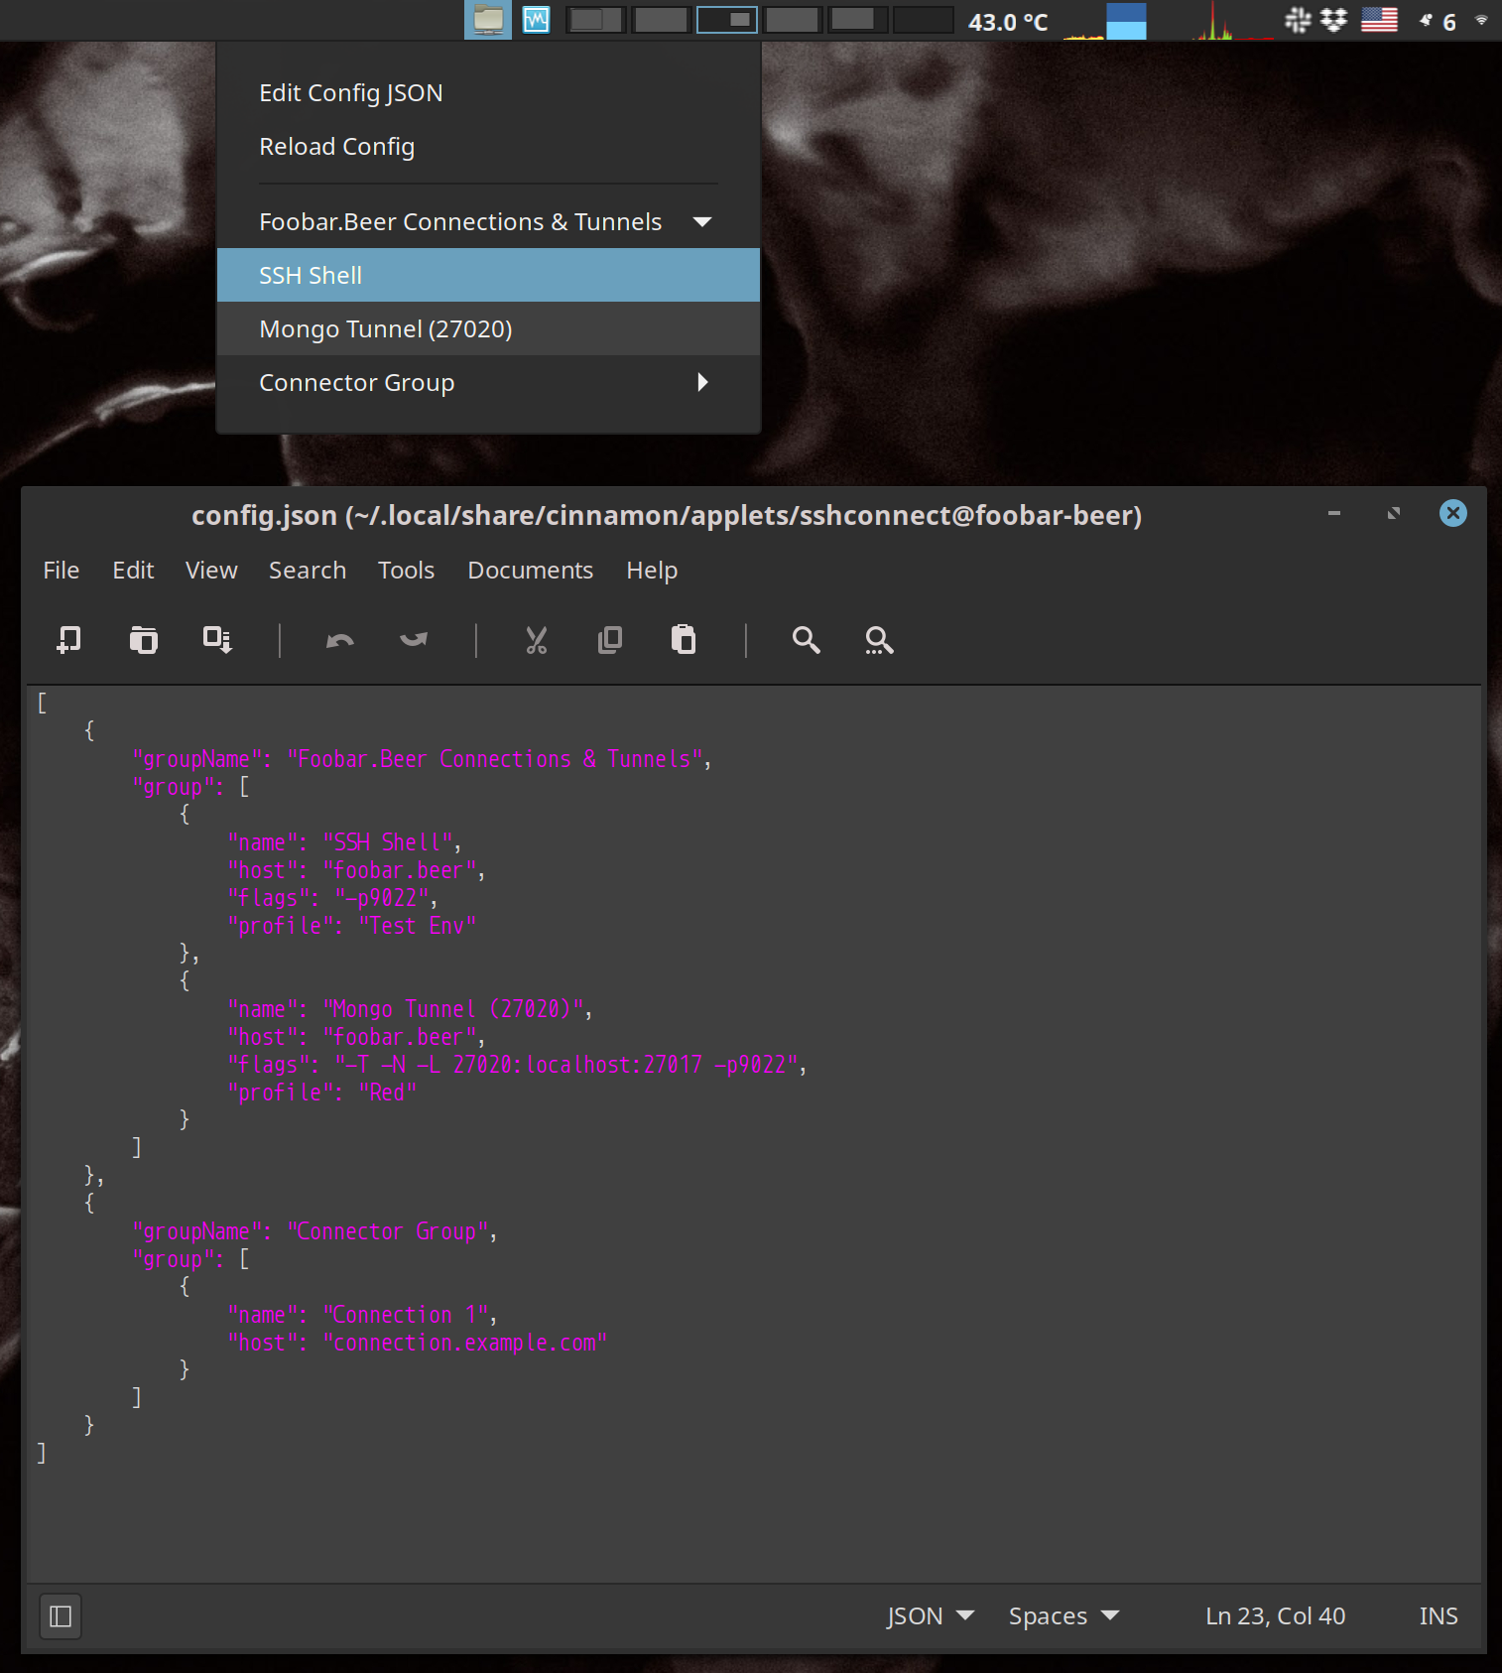Click the notifications count 6 indicator

1439,21
